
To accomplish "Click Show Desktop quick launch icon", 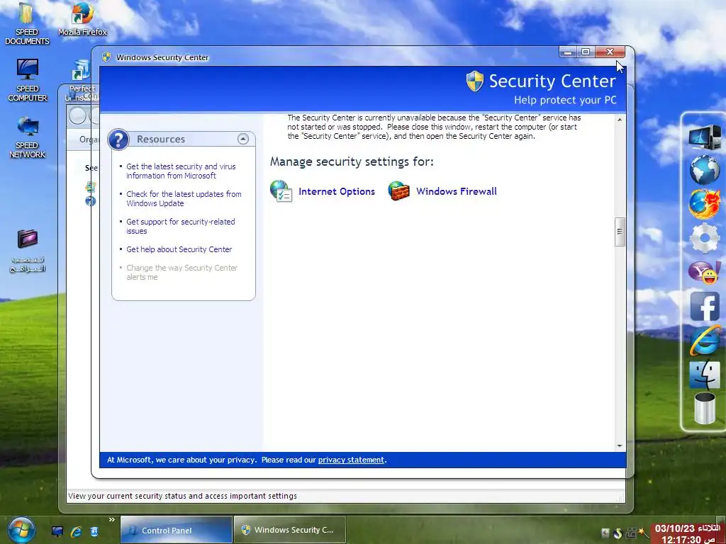I will point(57,531).
